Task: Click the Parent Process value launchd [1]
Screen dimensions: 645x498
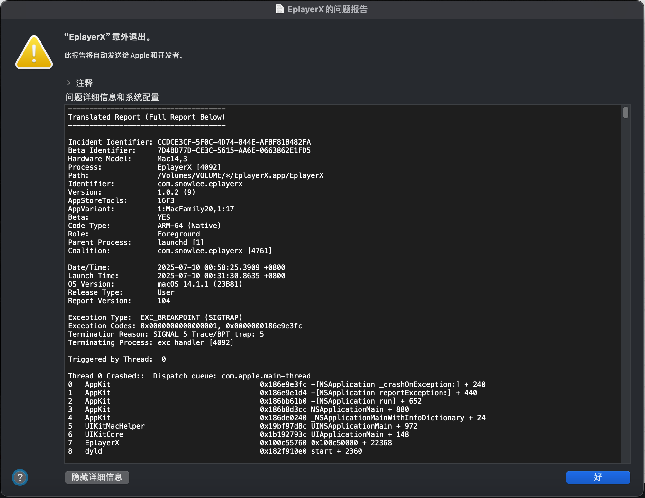Action: tap(180, 242)
